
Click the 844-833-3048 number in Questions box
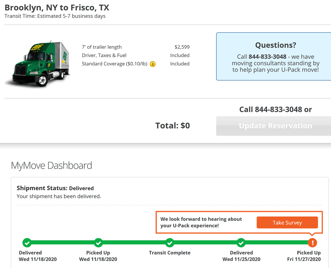[267, 57]
